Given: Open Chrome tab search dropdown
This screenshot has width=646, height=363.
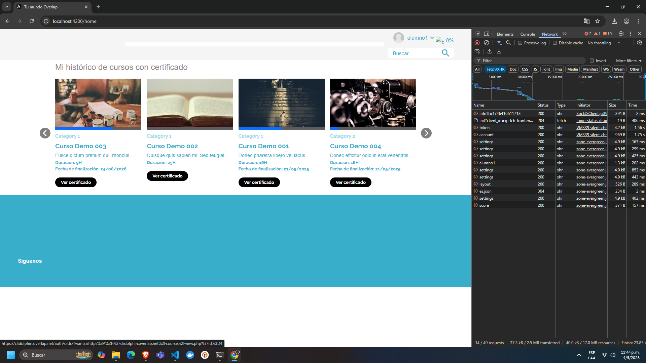Looking at the screenshot, I should (x=7, y=7).
